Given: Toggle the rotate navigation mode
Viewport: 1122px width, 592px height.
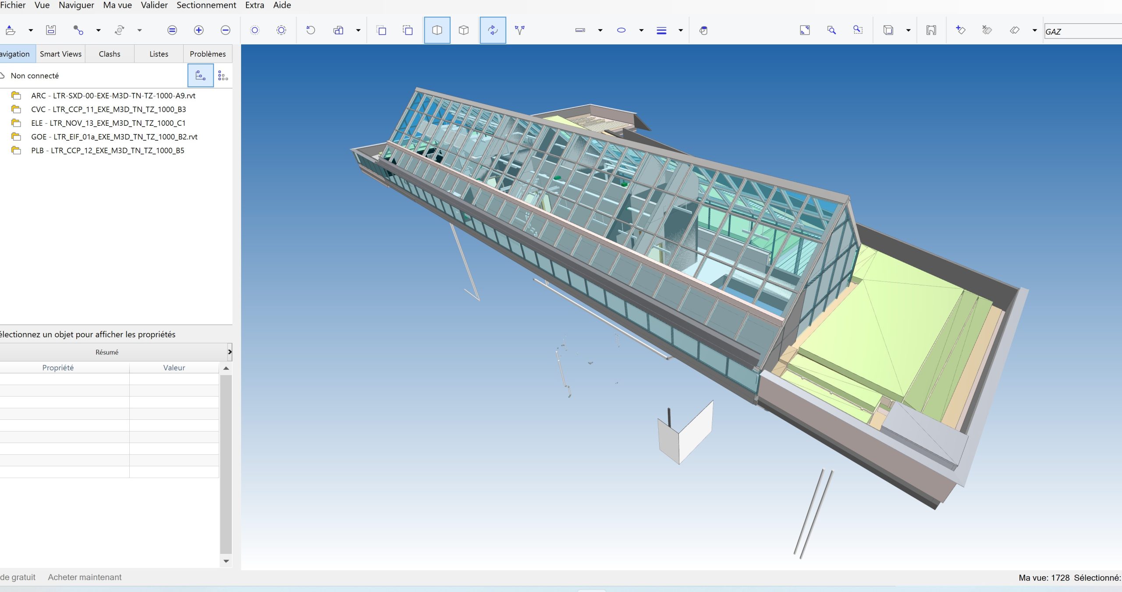Looking at the screenshot, I should (493, 30).
